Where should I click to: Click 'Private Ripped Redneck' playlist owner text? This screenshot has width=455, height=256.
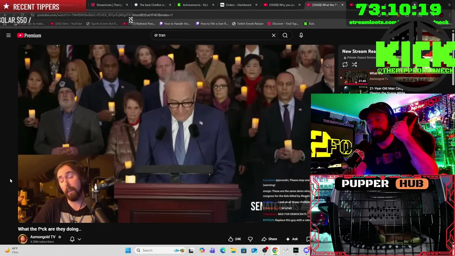click(359, 58)
